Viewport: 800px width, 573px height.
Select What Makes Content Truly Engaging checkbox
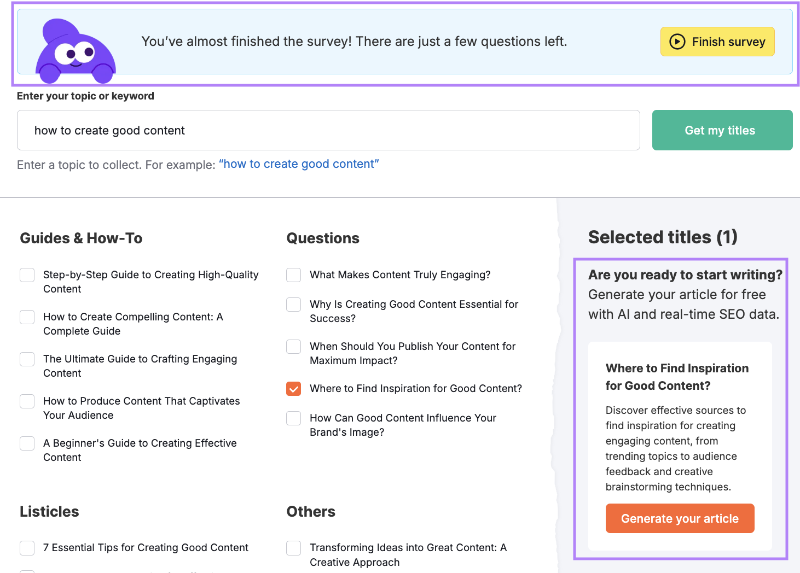[x=294, y=275]
